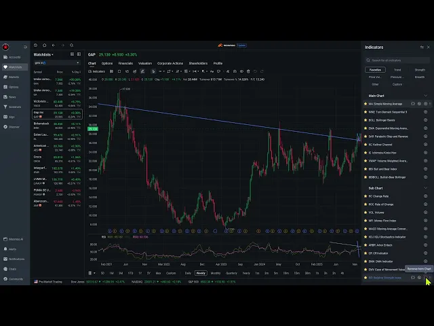This screenshot has width=434, height=326.
Task: Click the indicators panel settings sliders icon
Action: coord(422,48)
